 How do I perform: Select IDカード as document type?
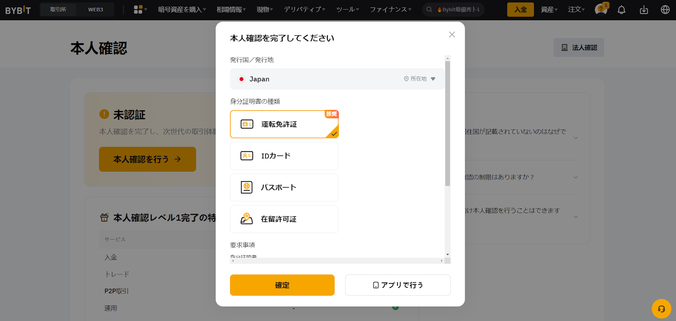coord(284,156)
